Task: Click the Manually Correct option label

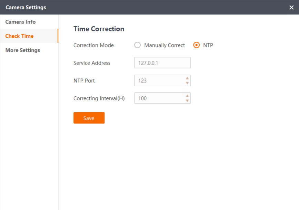Action: click(165, 45)
